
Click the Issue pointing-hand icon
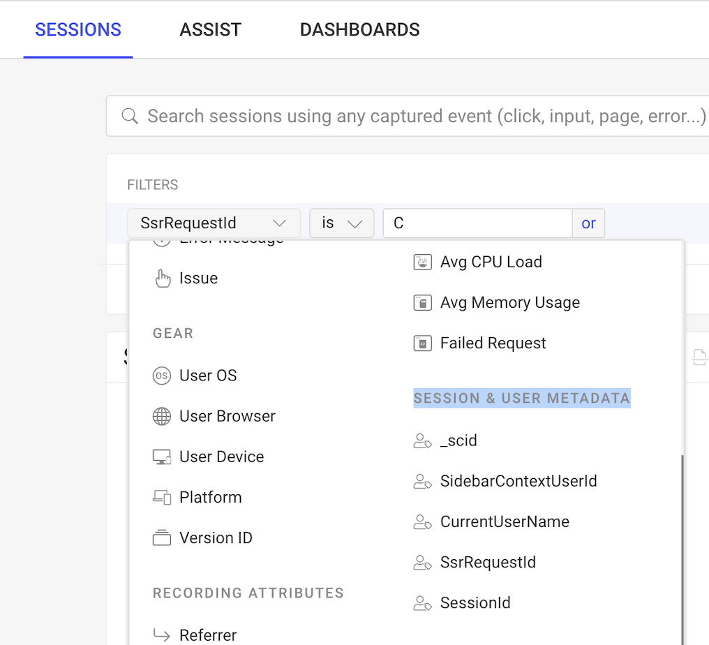coord(163,278)
